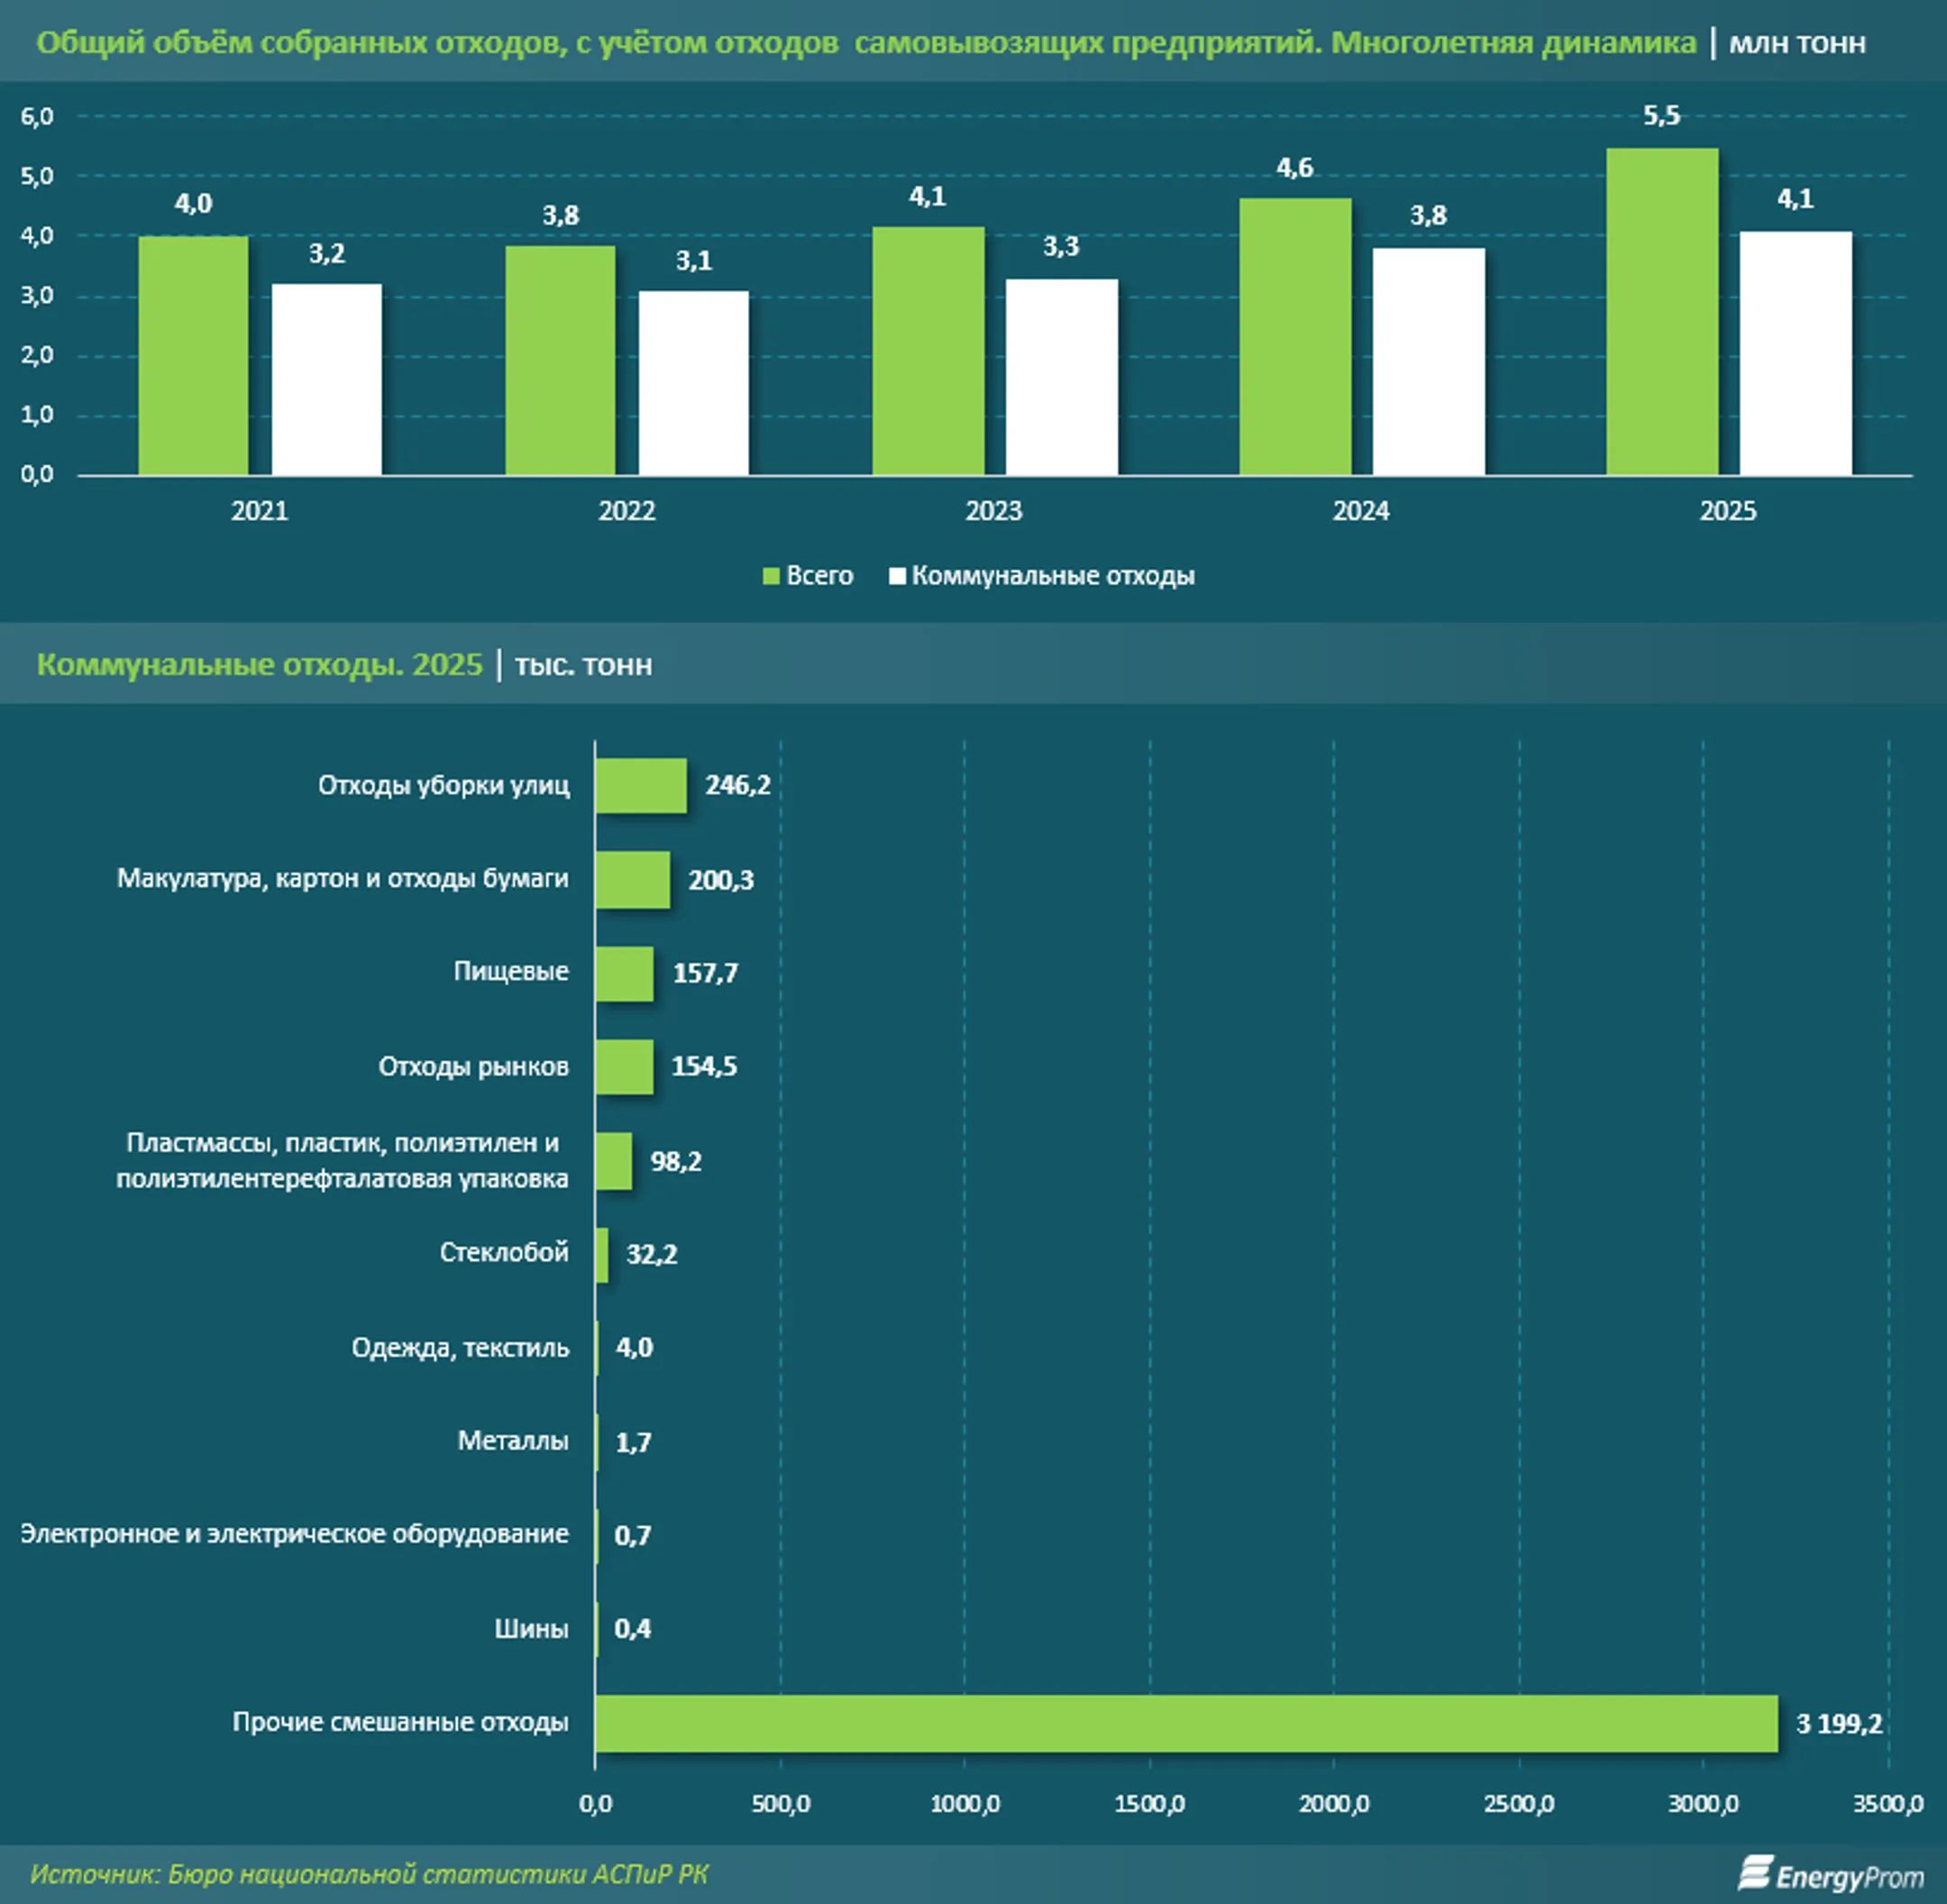1947x1904 pixels.
Task: Click the y-axis label '6,0'
Action: tap(37, 117)
